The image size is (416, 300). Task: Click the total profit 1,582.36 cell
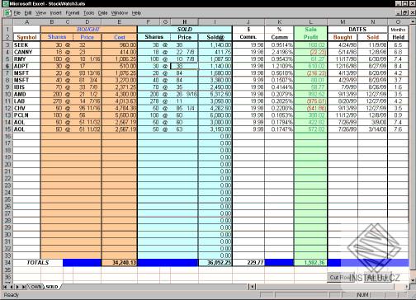[310, 263]
